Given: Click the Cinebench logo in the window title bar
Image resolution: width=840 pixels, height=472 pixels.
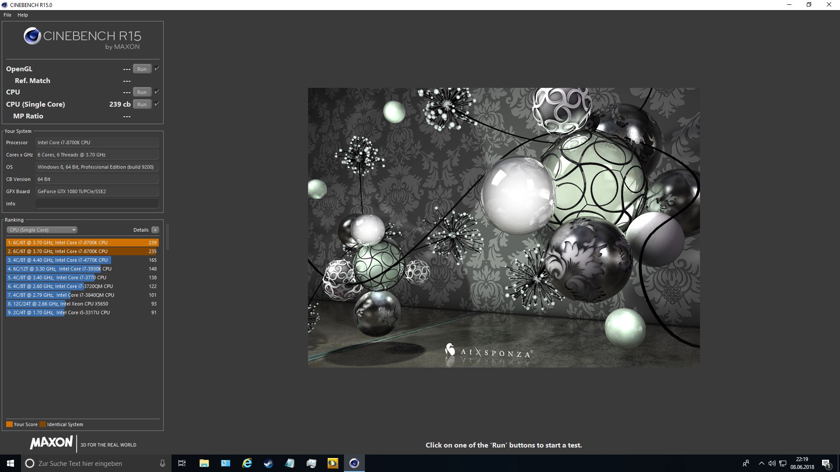Looking at the screenshot, I should coord(3,5).
